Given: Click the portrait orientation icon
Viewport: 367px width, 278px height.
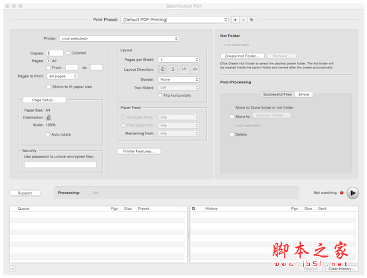Looking at the screenshot, I should [x=48, y=117].
